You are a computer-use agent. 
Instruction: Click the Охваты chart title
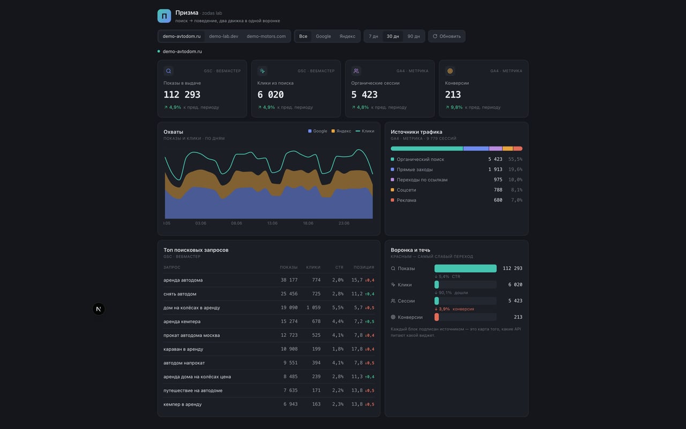[x=173, y=131]
